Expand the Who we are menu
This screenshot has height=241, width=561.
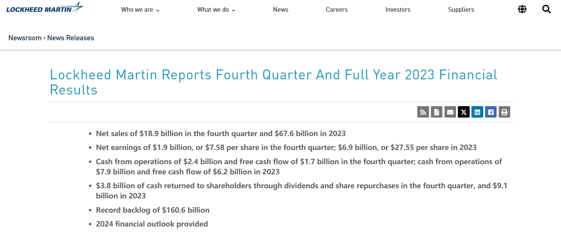140,10
